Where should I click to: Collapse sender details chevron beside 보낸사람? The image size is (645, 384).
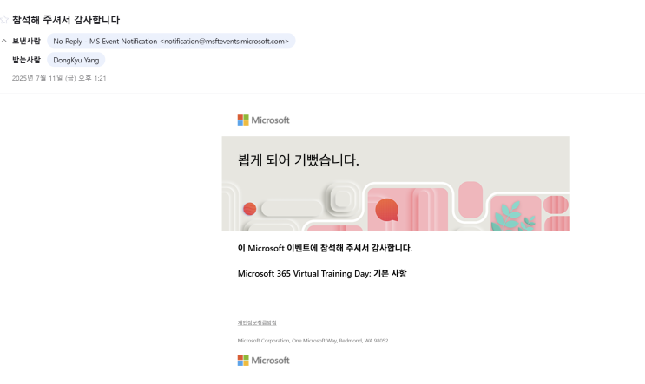tap(4, 41)
